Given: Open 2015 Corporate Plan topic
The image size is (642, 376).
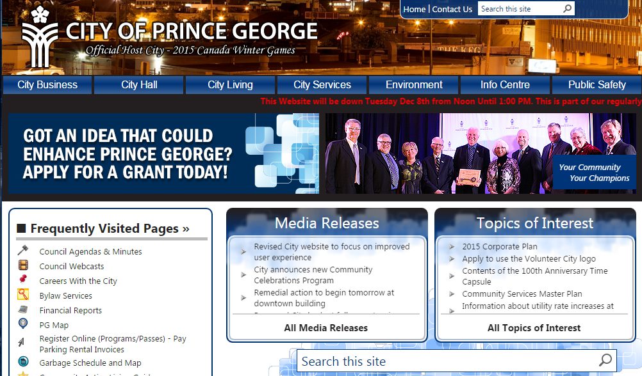Looking at the screenshot, I should [500, 246].
